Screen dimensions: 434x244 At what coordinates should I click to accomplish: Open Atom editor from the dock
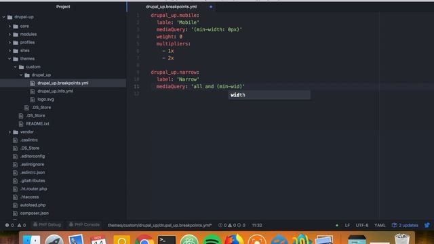(189, 239)
